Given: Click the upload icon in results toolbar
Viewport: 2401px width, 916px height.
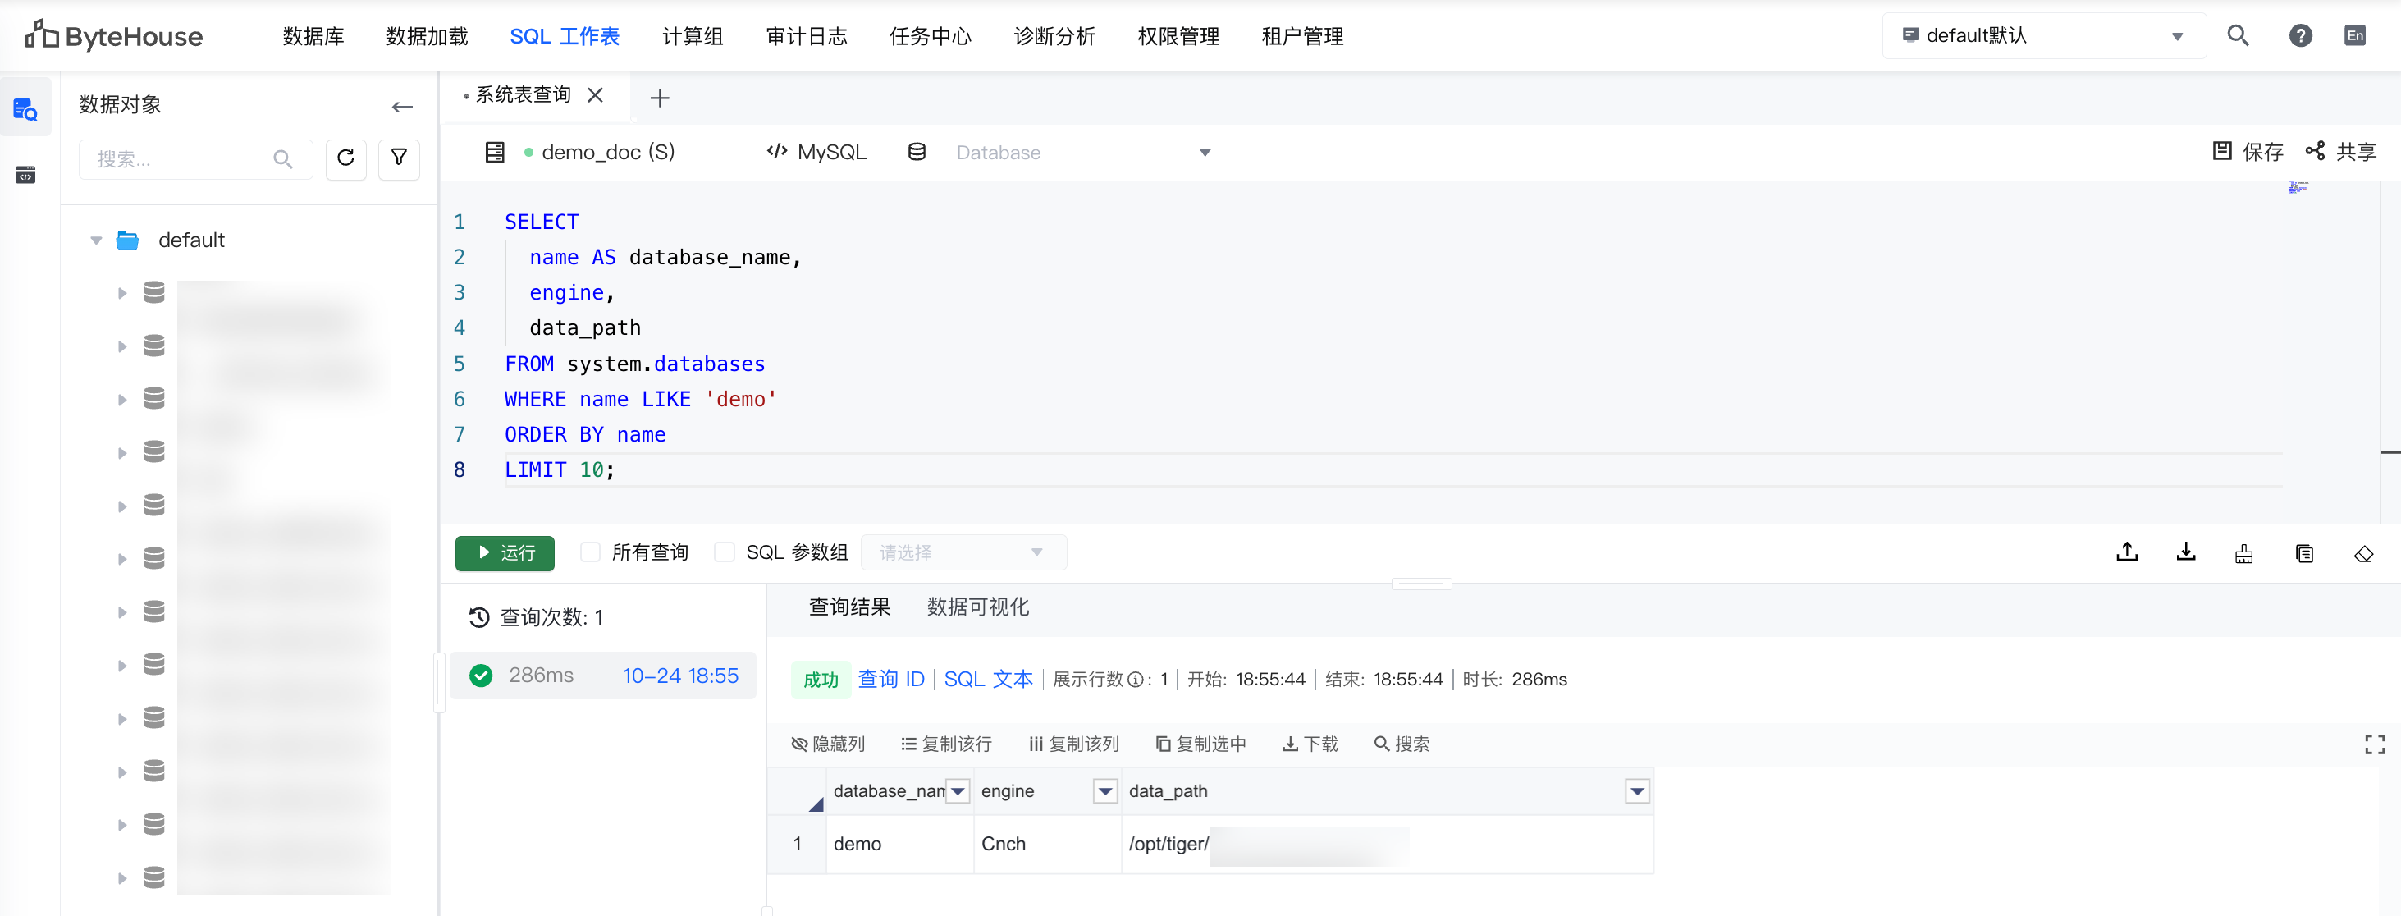Looking at the screenshot, I should point(2126,552).
